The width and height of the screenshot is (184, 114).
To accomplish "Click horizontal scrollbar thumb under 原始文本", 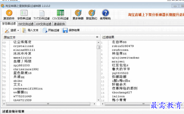I will [x=48, y=104].
